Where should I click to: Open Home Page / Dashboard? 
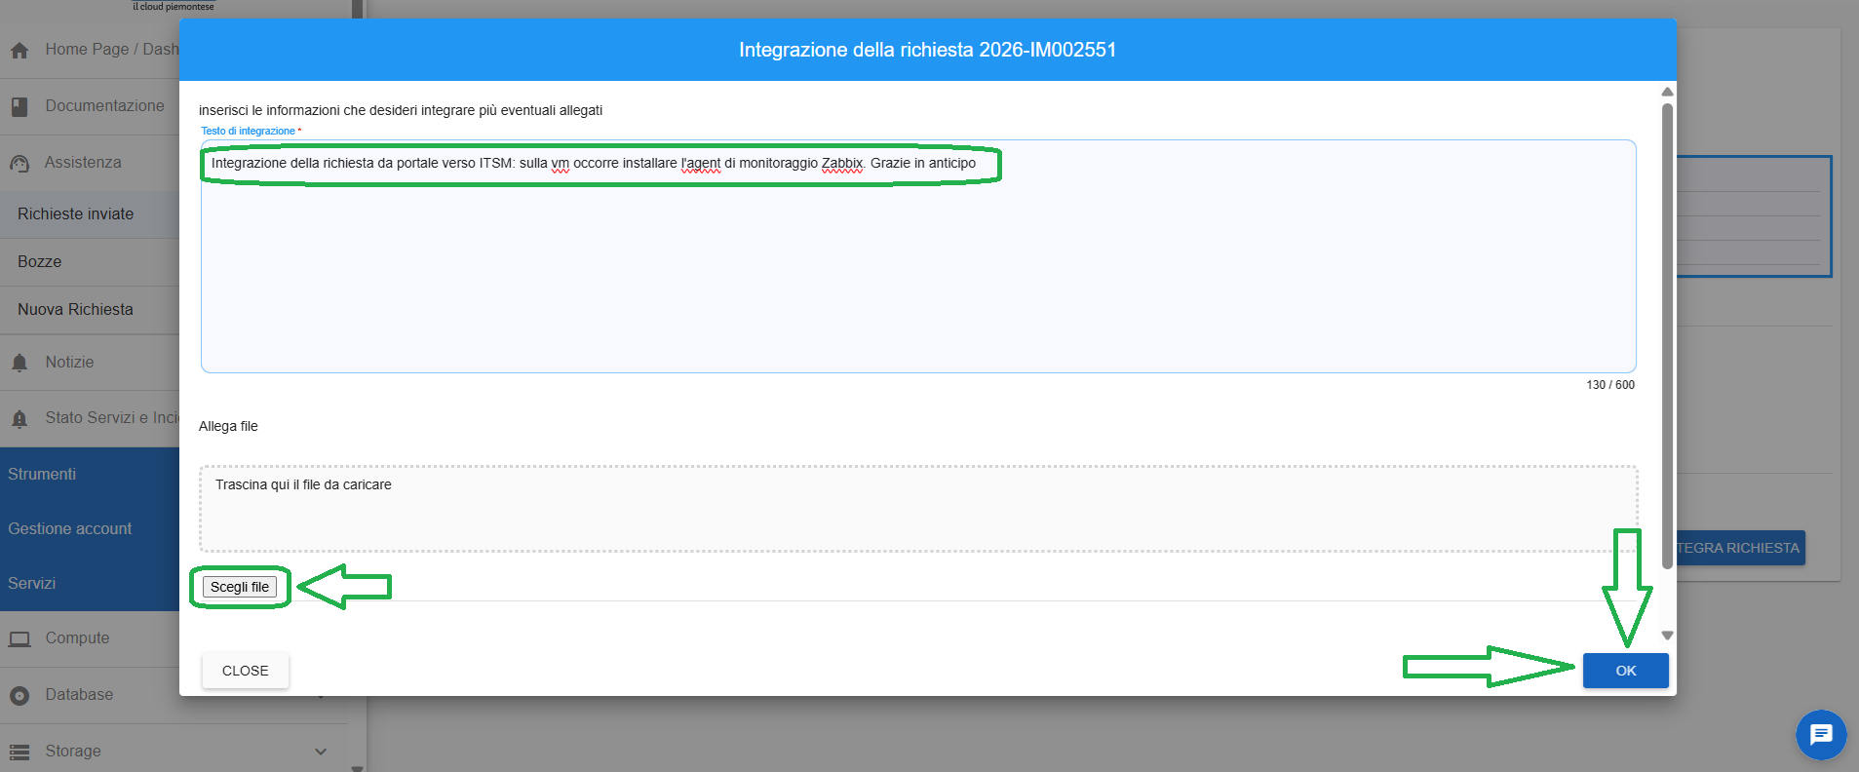tap(112, 50)
